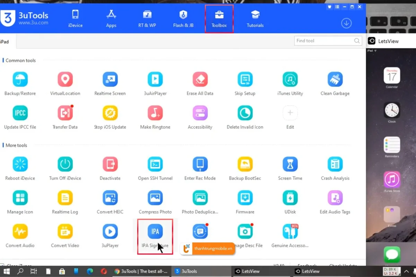Select Enter Rec Mode tool

point(200,164)
